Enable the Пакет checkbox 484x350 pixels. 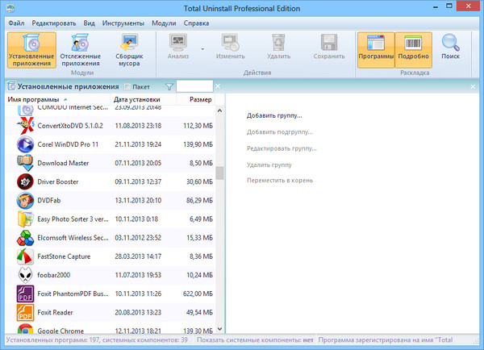pos(127,86)
